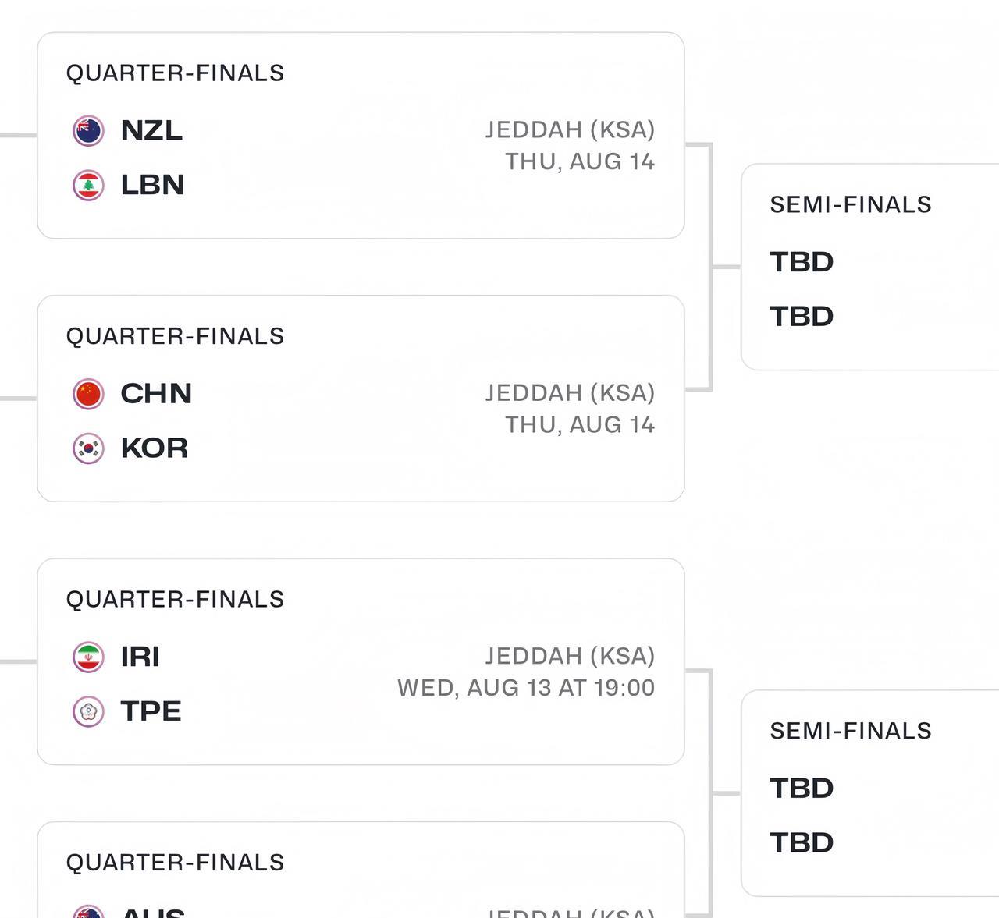
Task: Click the IRI vs TPE Quarter-Finals heading
Action: tap(175, 600)
